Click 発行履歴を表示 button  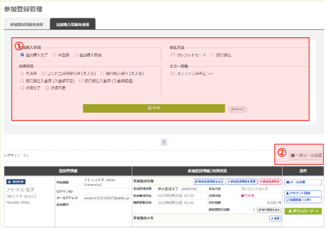pyautogui.click(x=269, y=210)
